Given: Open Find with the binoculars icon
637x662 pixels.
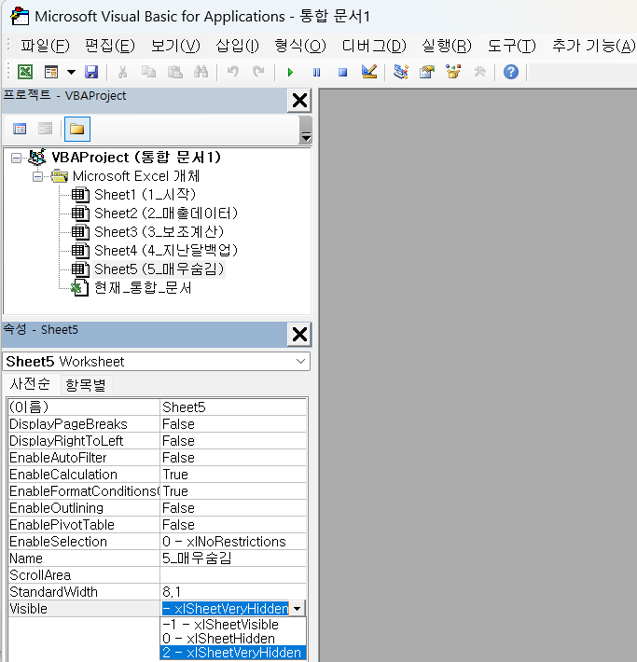Looking at the screenshot, I should pos(201,72).
